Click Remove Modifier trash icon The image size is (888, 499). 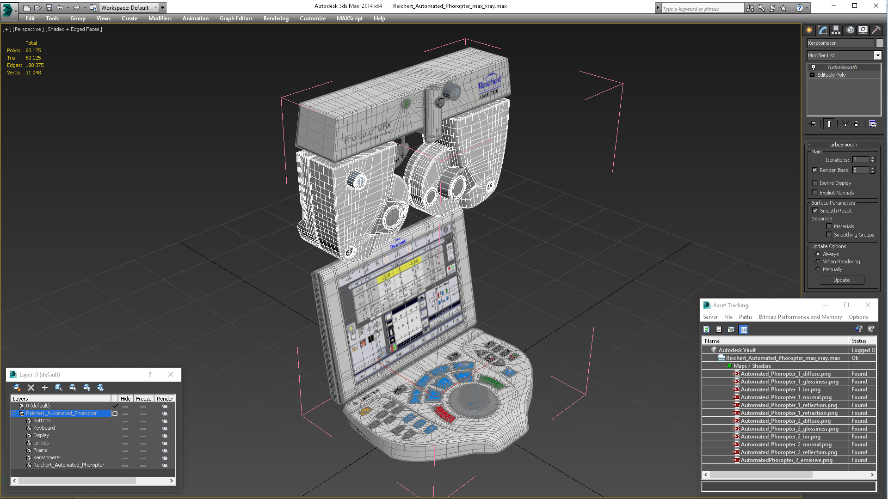[856, 124]
